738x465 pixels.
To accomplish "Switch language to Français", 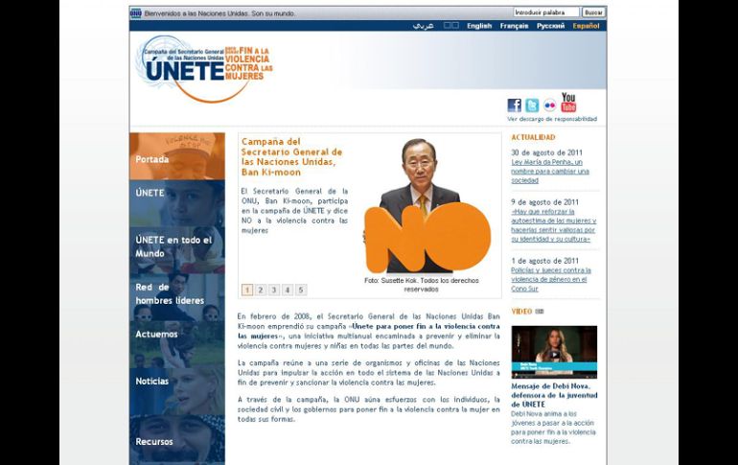I will click(x=514, y=26).
